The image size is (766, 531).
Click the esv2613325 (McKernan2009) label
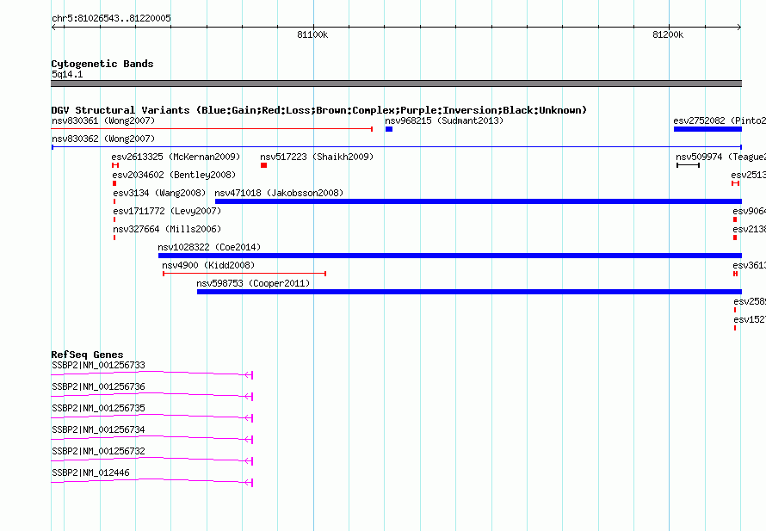click(176, 157)
